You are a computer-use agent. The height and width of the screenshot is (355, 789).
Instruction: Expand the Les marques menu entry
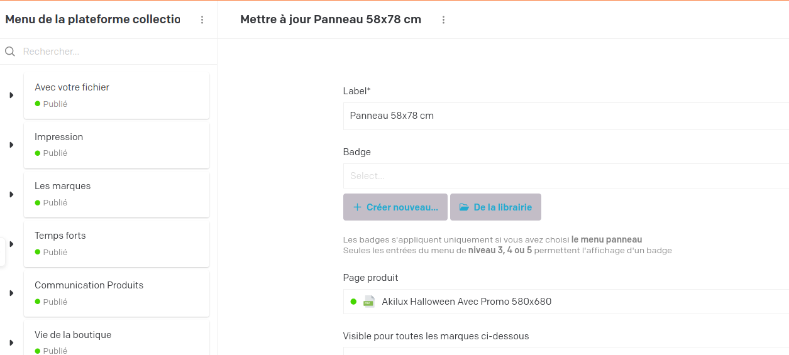click(11, 195)
